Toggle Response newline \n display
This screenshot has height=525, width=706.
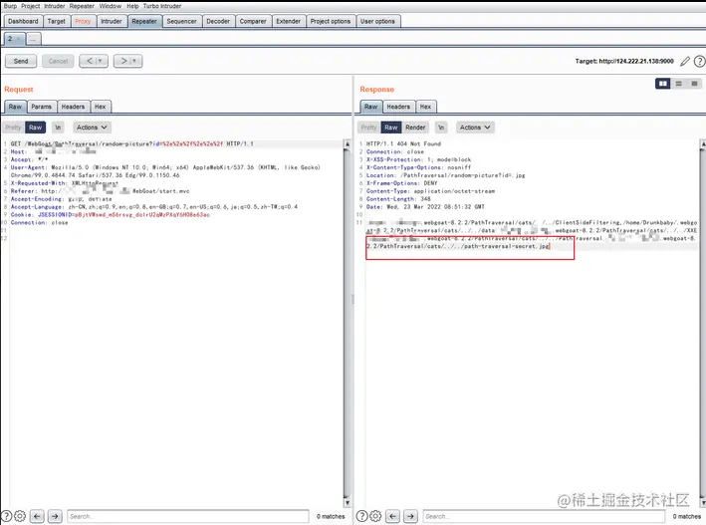441,128
